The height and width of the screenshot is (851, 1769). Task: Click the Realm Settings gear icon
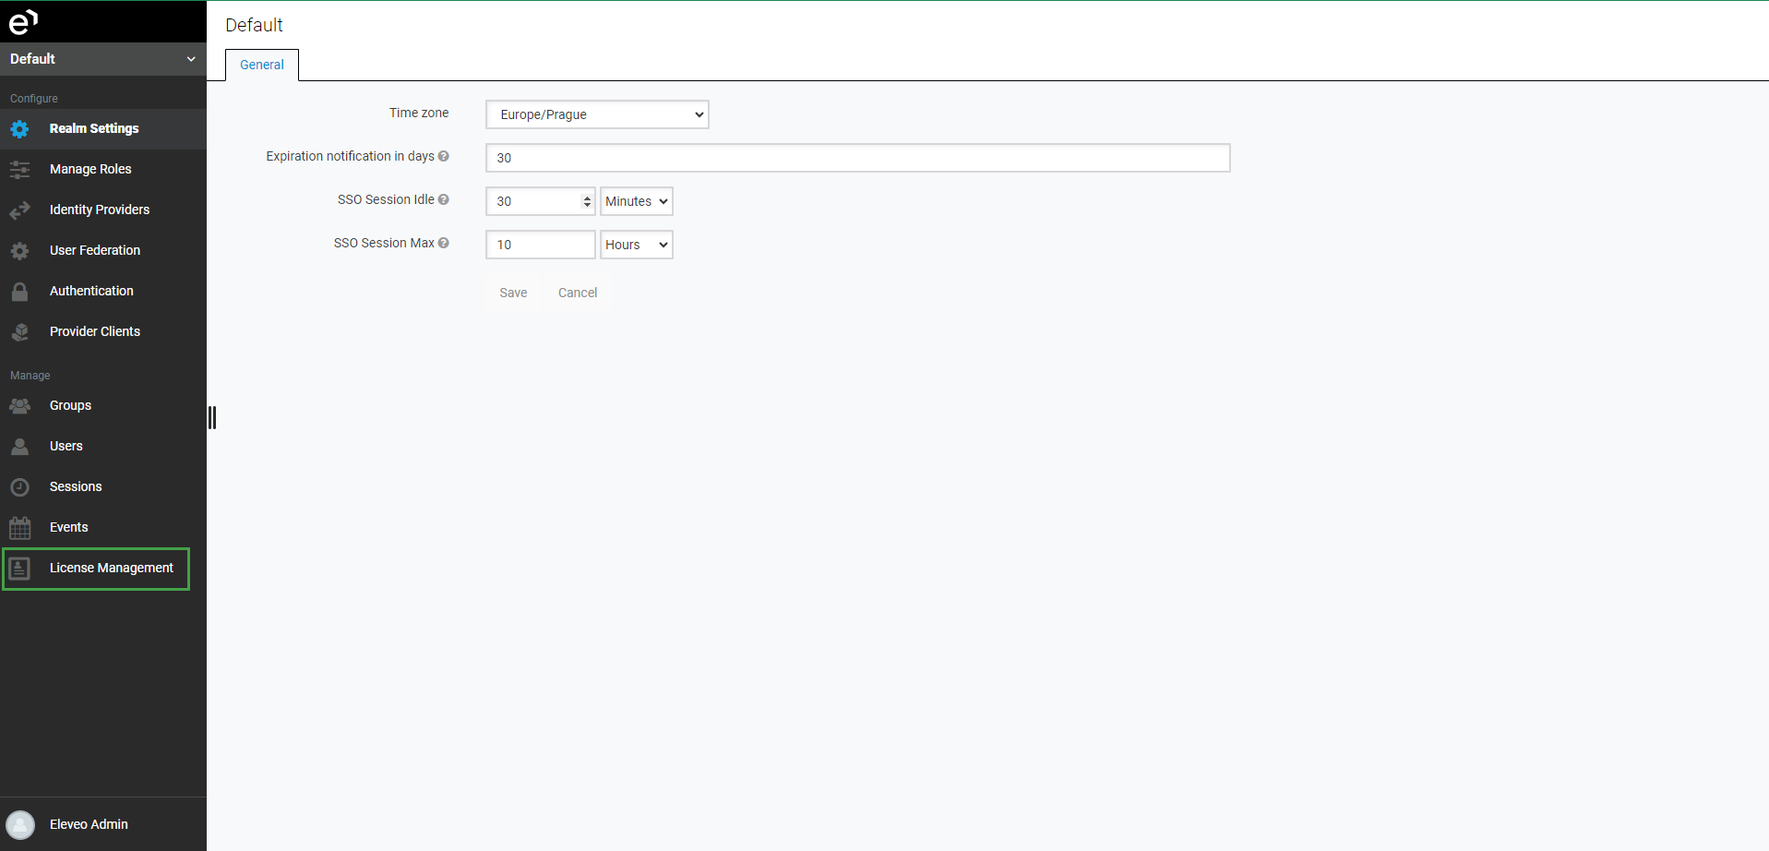click(19, 129)
